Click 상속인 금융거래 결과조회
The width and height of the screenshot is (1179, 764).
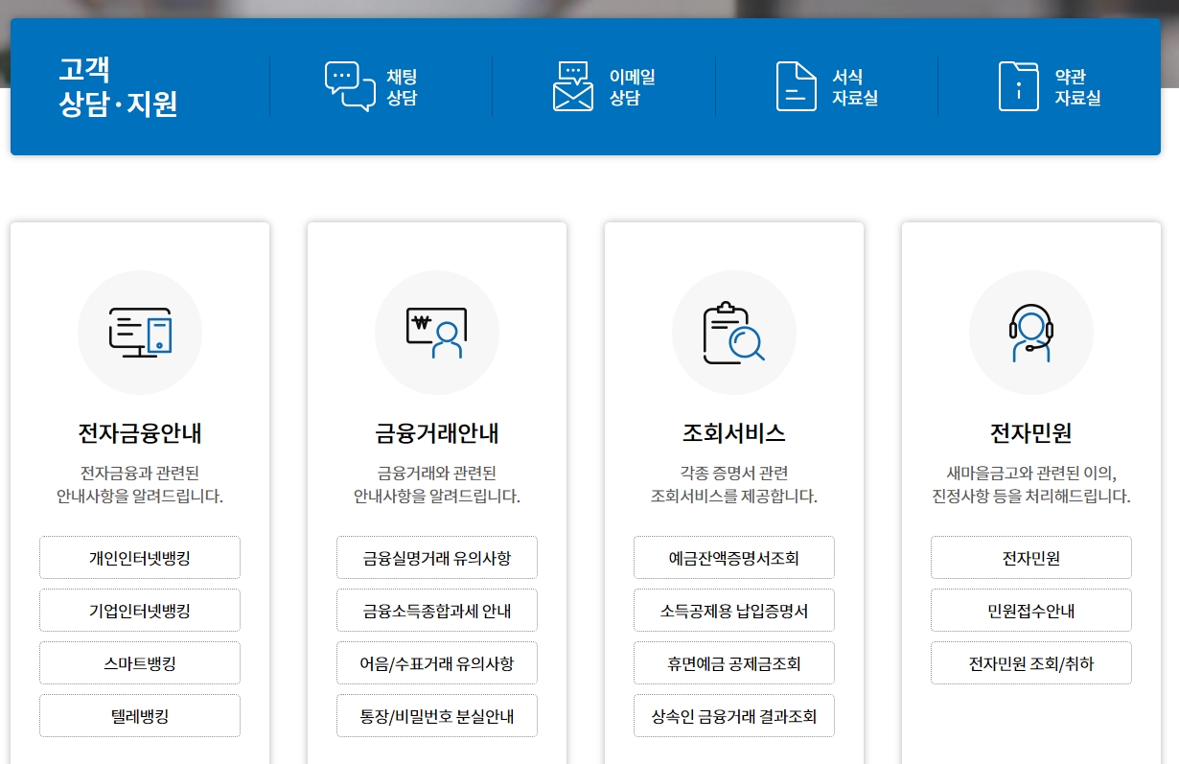[733, 715]
